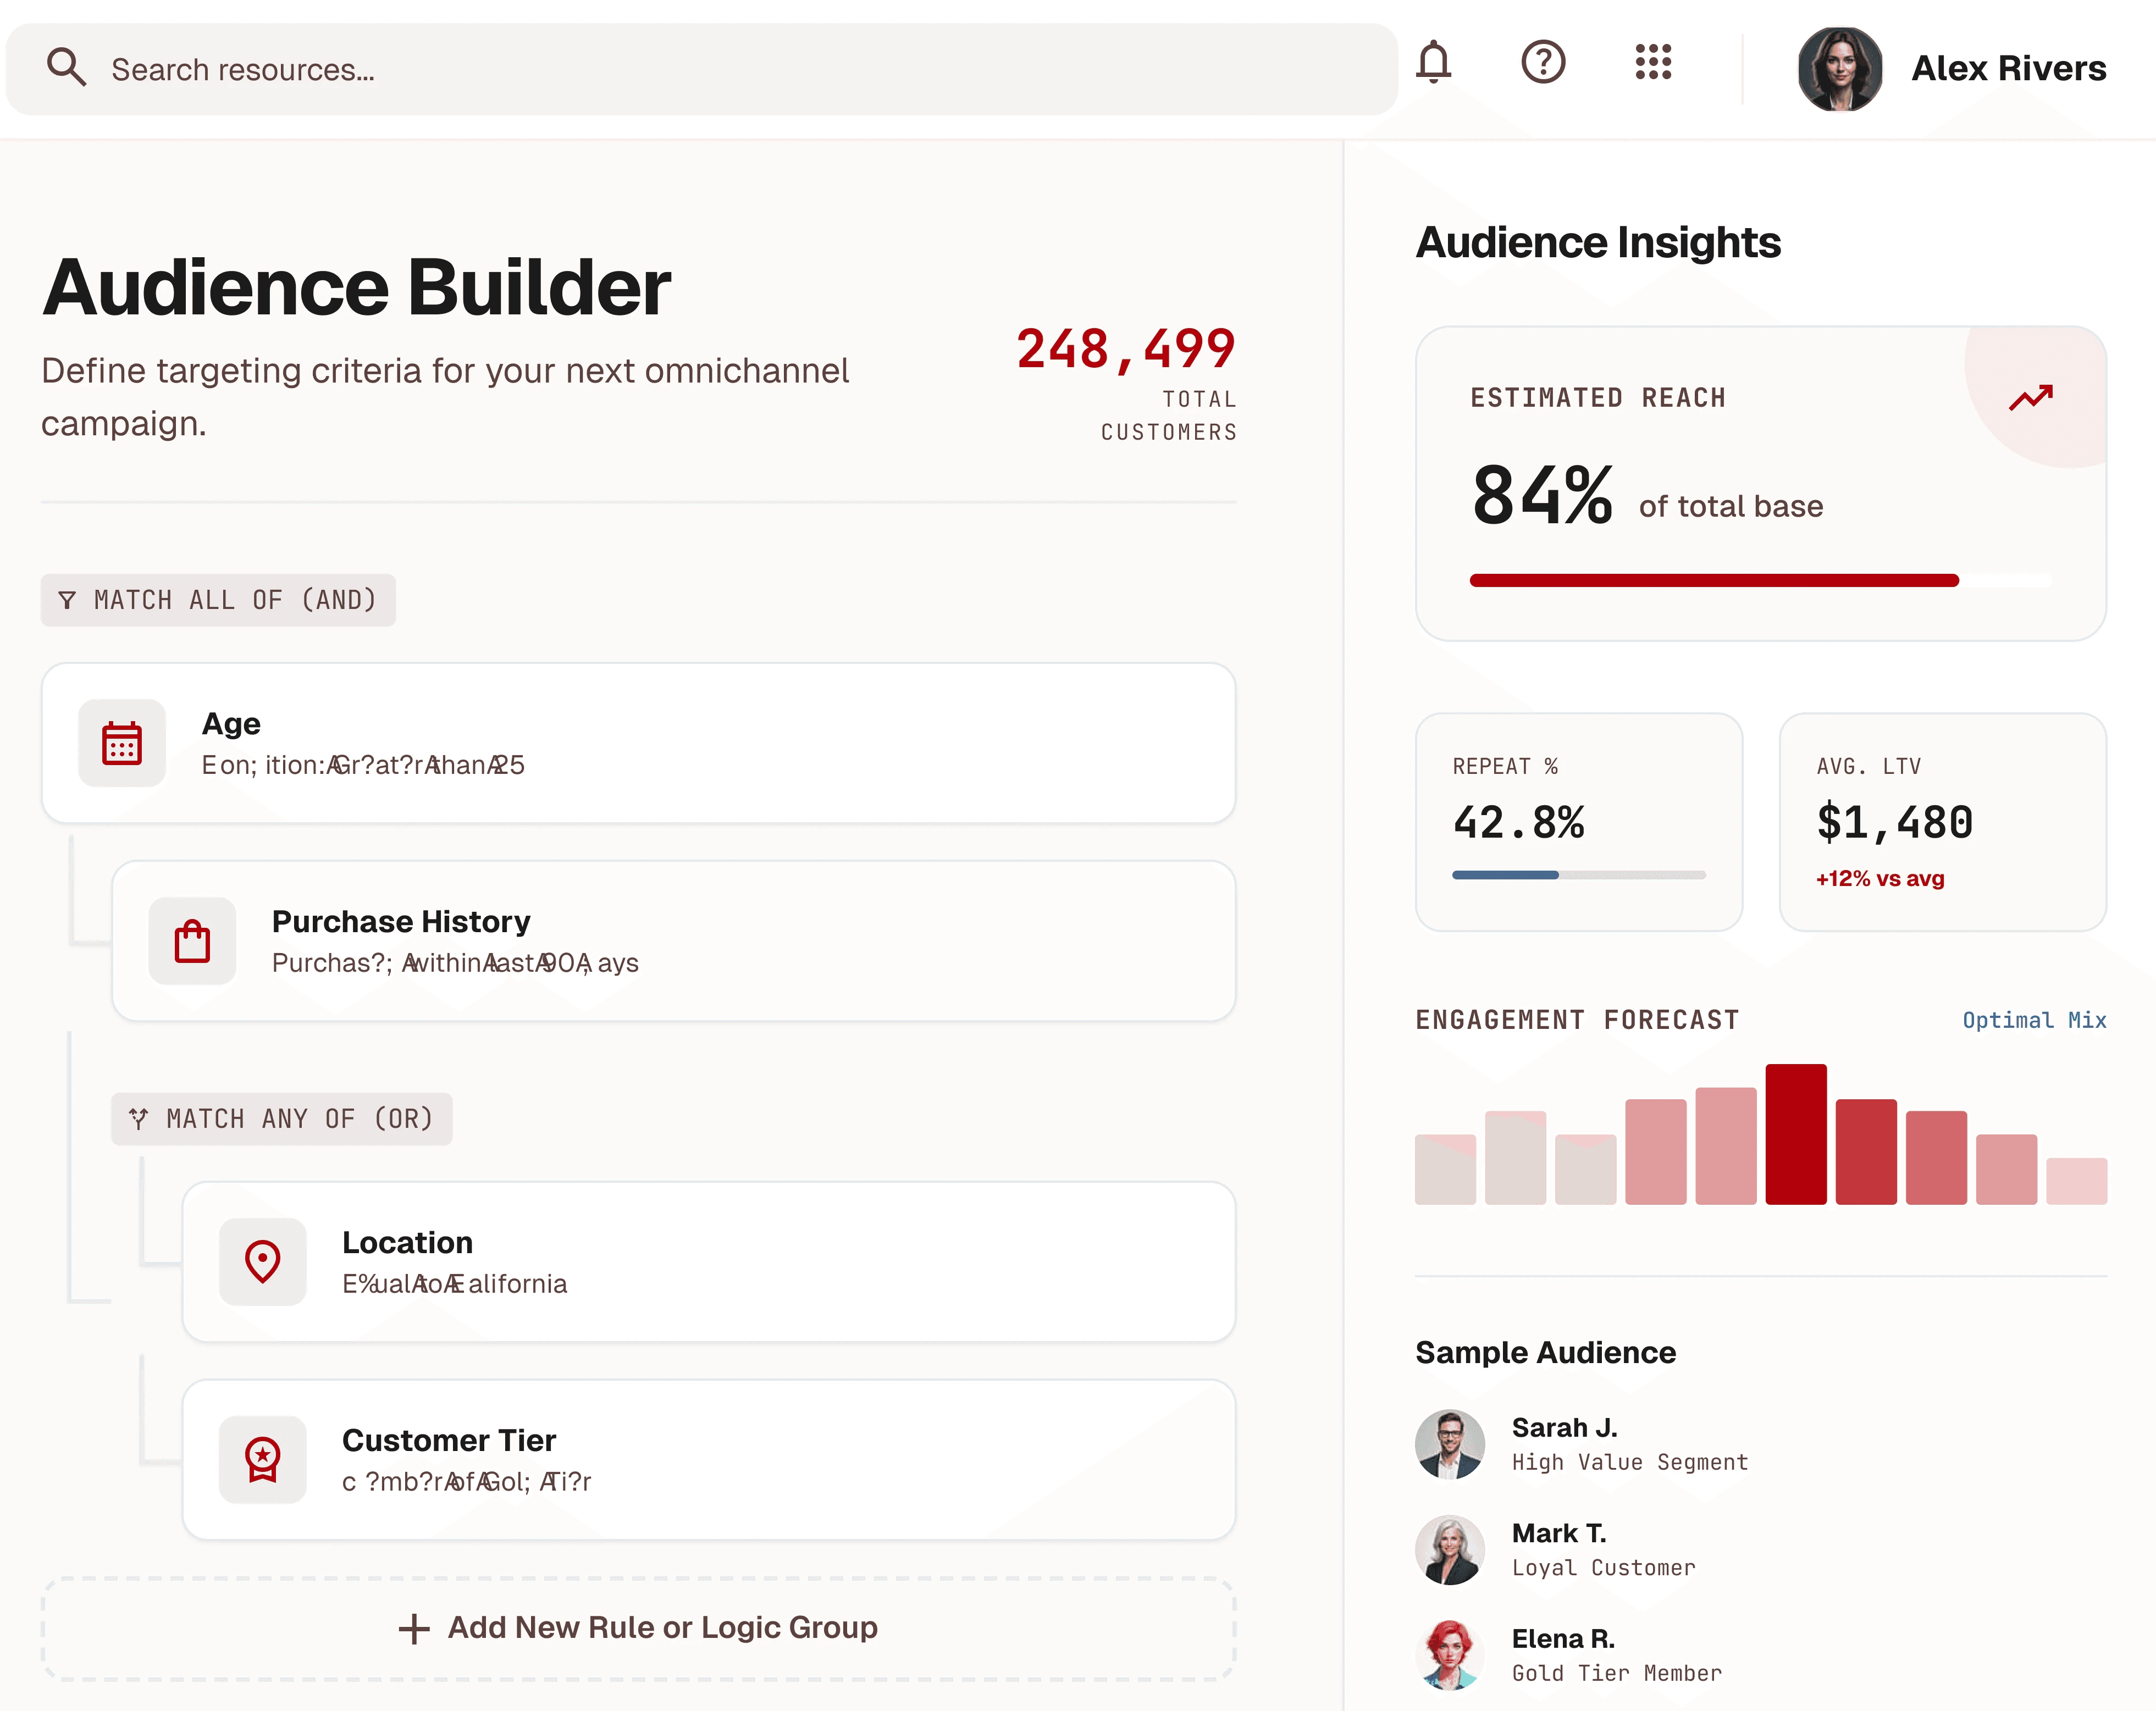Open the notifications bell

[1433, 62]
